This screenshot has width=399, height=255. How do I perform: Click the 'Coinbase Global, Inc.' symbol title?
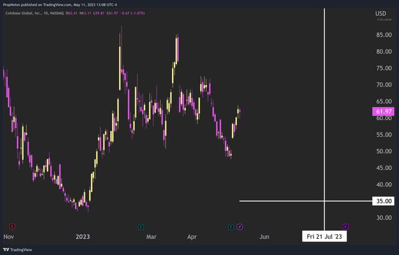click(x=24, y=13)
